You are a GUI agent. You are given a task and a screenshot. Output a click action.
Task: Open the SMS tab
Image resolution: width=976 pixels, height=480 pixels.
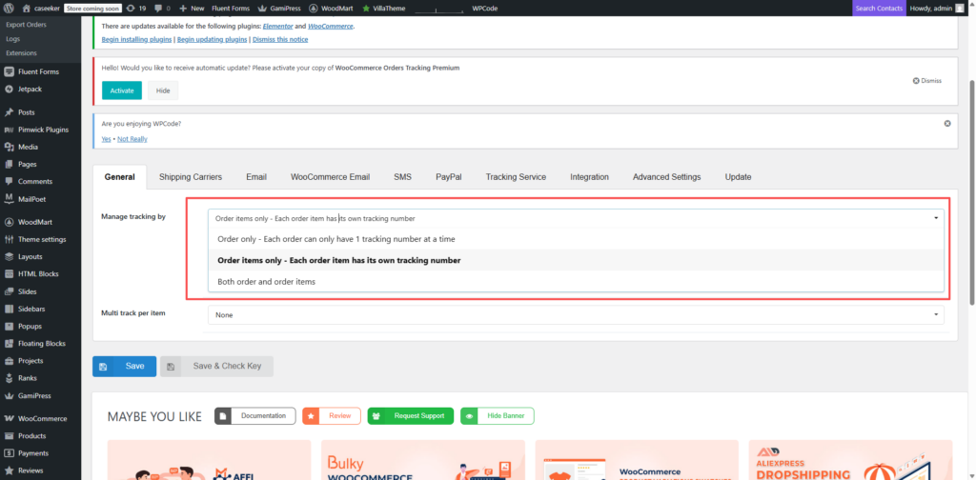pyautogui.click(x=403, y=177)
